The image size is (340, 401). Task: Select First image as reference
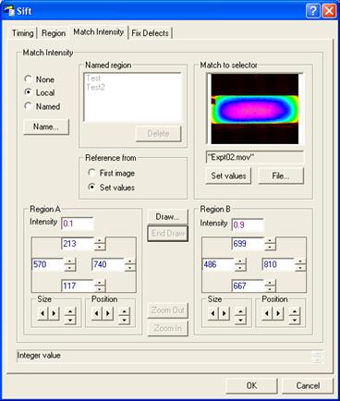click(x=91, y=173)
